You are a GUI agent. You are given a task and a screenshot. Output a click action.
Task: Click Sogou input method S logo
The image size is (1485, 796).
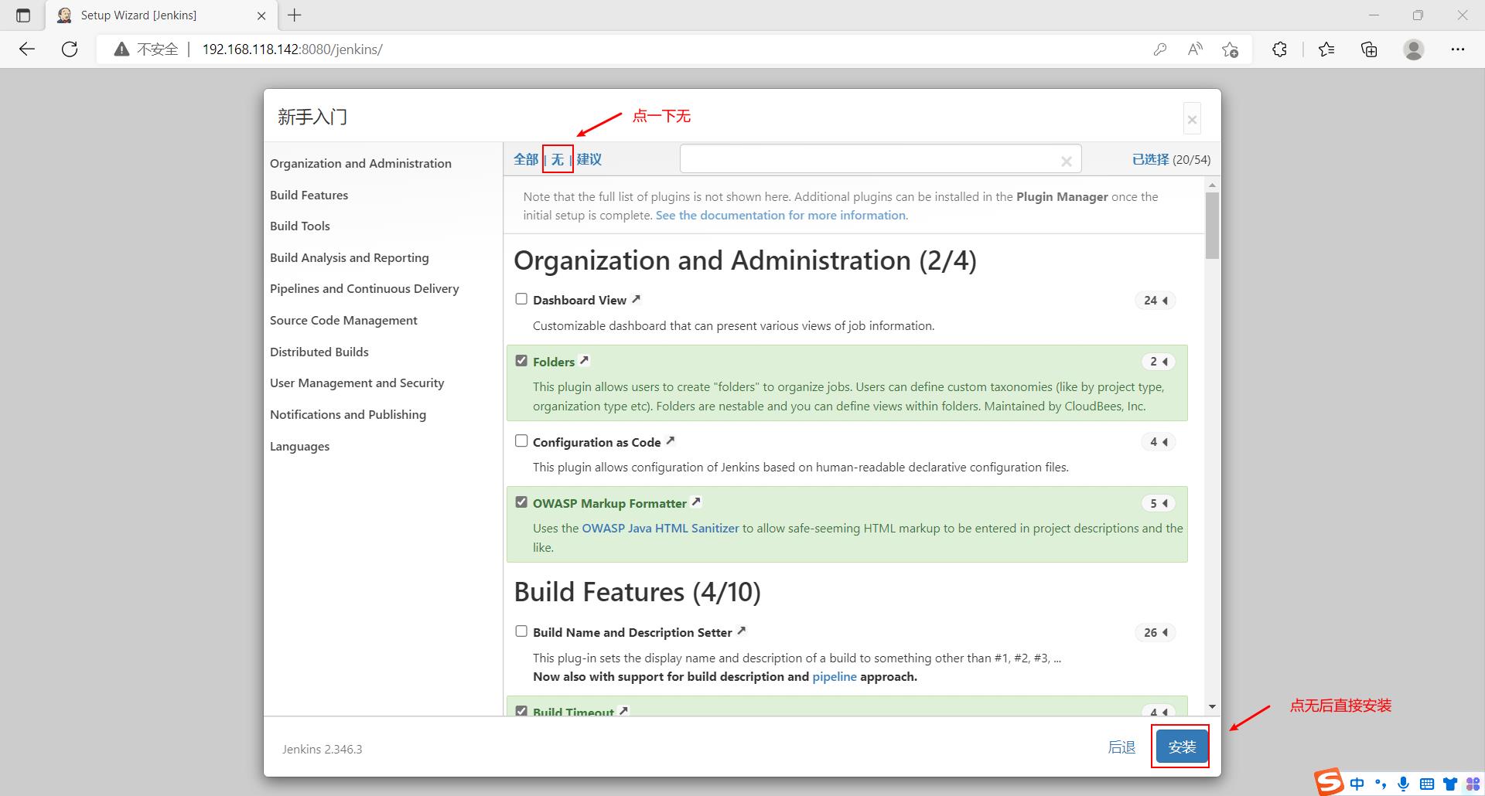(1329, 782)
